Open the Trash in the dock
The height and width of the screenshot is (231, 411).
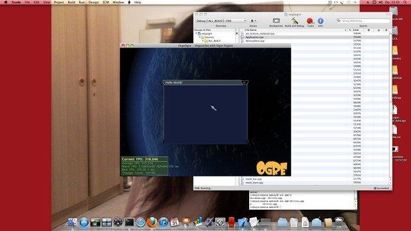339,222
